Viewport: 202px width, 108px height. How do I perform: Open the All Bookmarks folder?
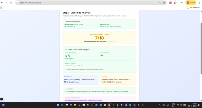point(194,7)
